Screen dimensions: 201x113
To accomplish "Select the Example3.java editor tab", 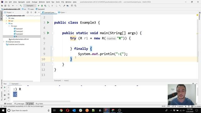I will [x=49, y=13].
